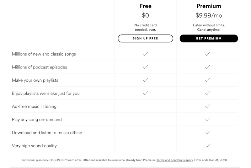Click Free checkmark for Millions of new and classic songs
The image size is (251, 168).
click(x=145, y=54)
